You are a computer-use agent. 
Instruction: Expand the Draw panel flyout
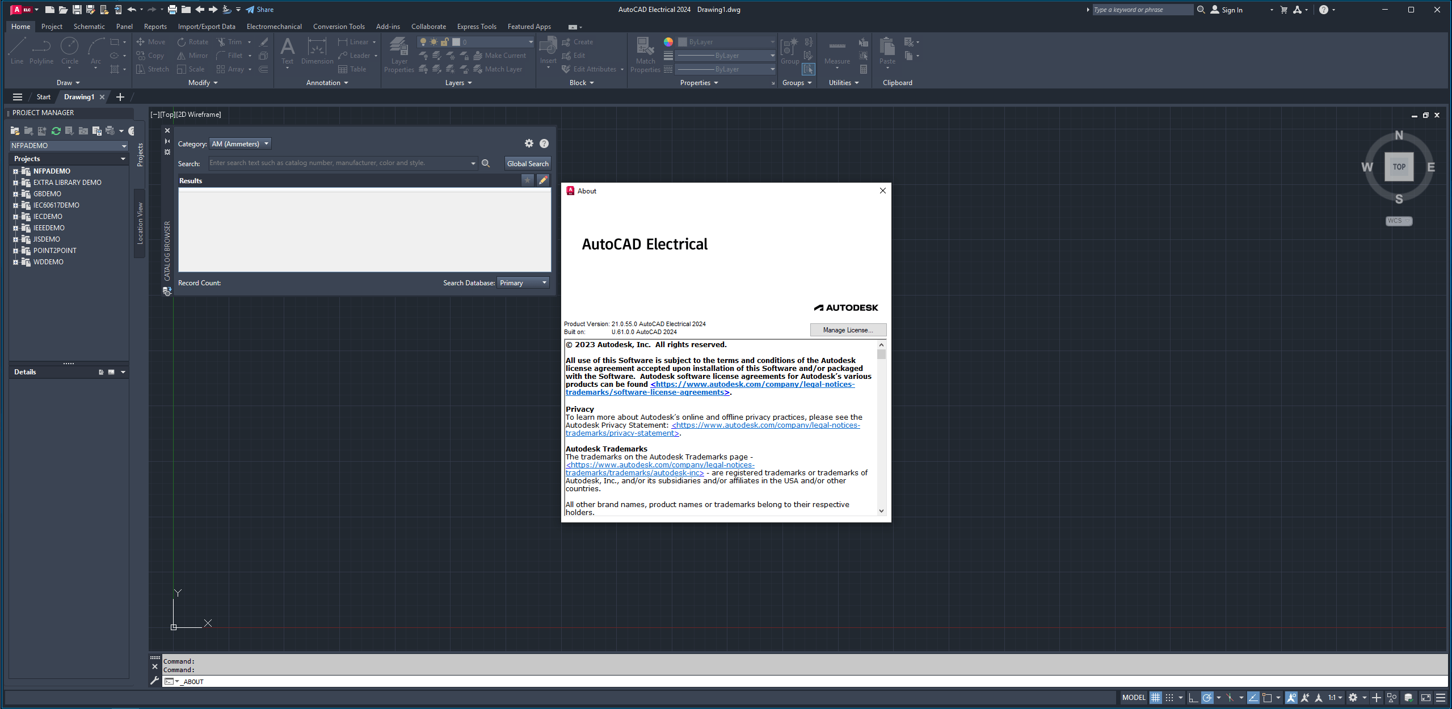[x=68, y=83]
